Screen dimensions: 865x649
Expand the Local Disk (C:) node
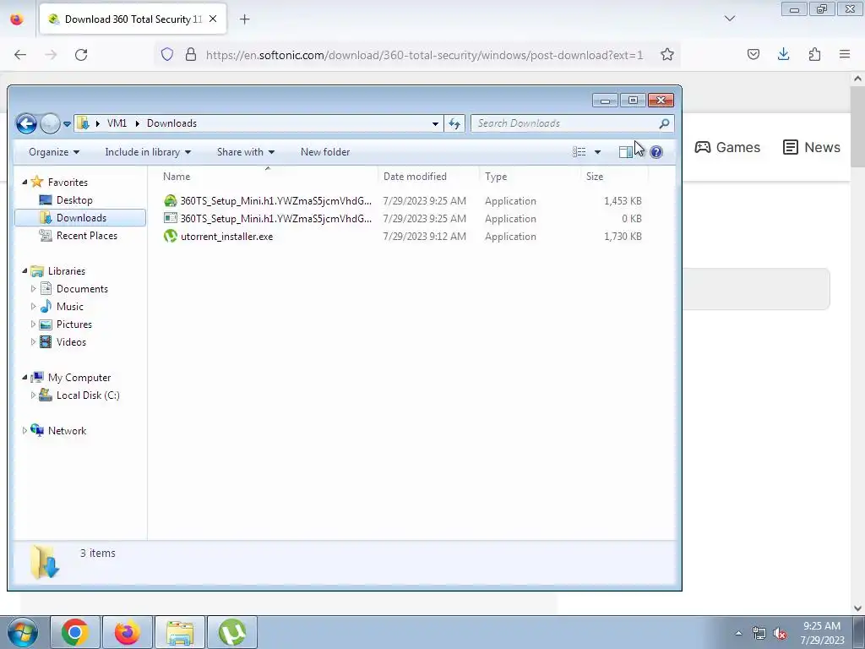coord(33,395)
